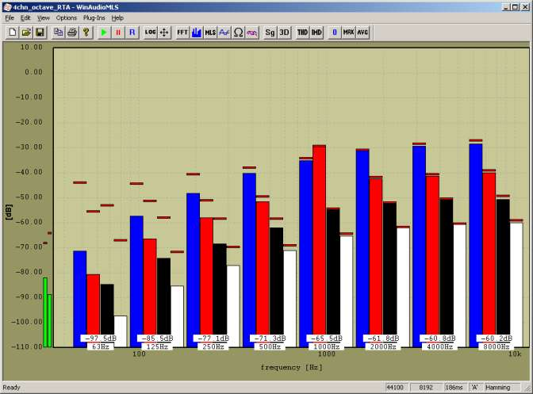The height and width of the screenshot is (394, 533).
Task: Open the Options menu
Action: coord(67,17)
